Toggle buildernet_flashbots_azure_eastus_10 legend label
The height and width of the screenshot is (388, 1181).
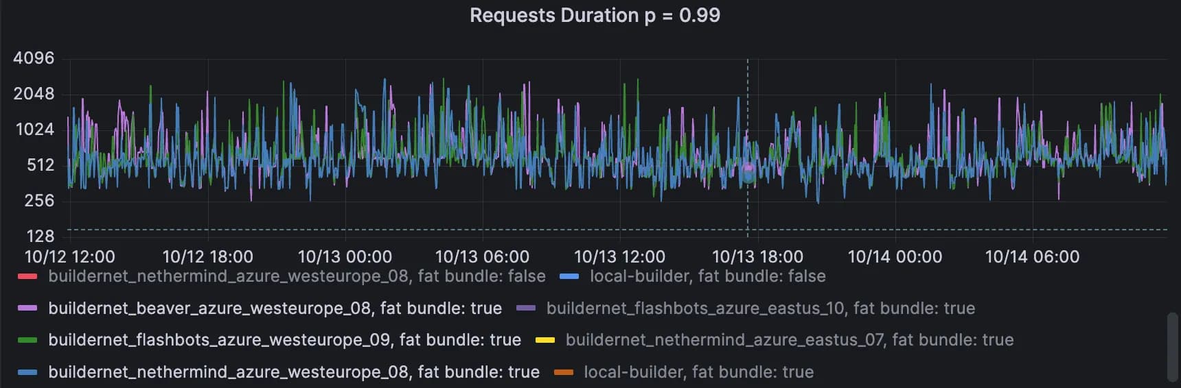(760, 308)
